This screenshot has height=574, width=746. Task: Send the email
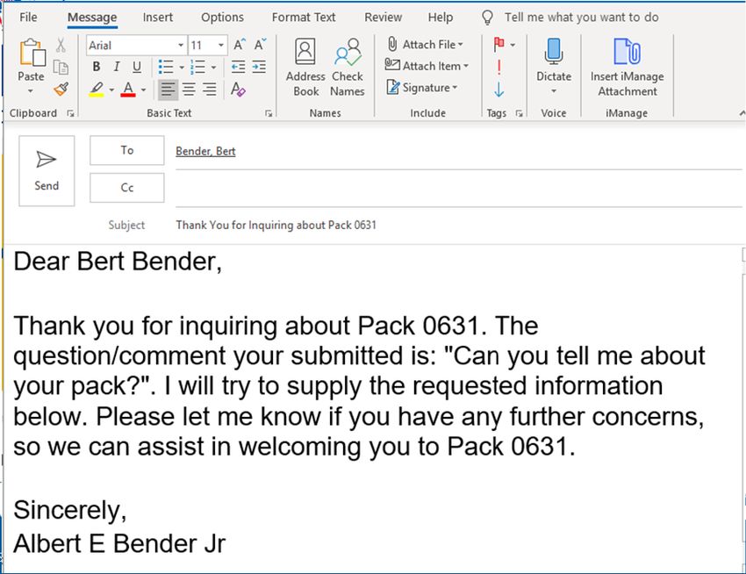point(47,171)
